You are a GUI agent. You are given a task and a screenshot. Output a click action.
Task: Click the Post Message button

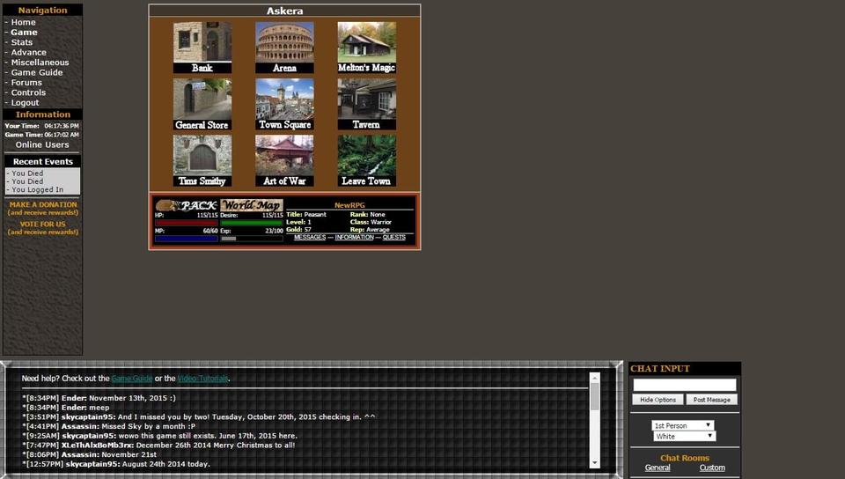(x=710, y=400)
